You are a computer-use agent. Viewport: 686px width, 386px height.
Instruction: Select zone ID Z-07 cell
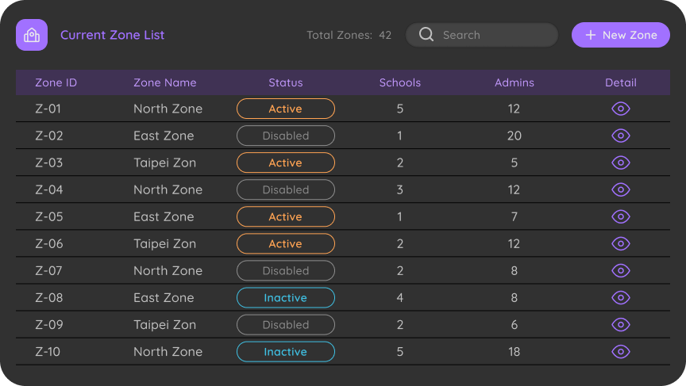[x=48, y=271]
